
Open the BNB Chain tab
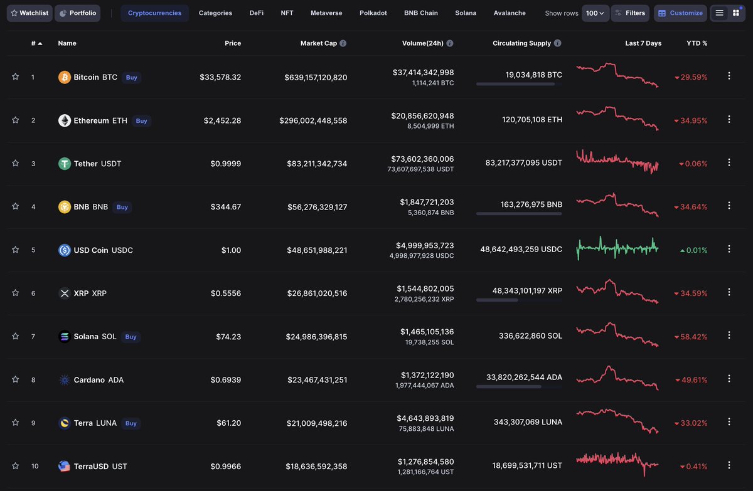click(421, 13)
